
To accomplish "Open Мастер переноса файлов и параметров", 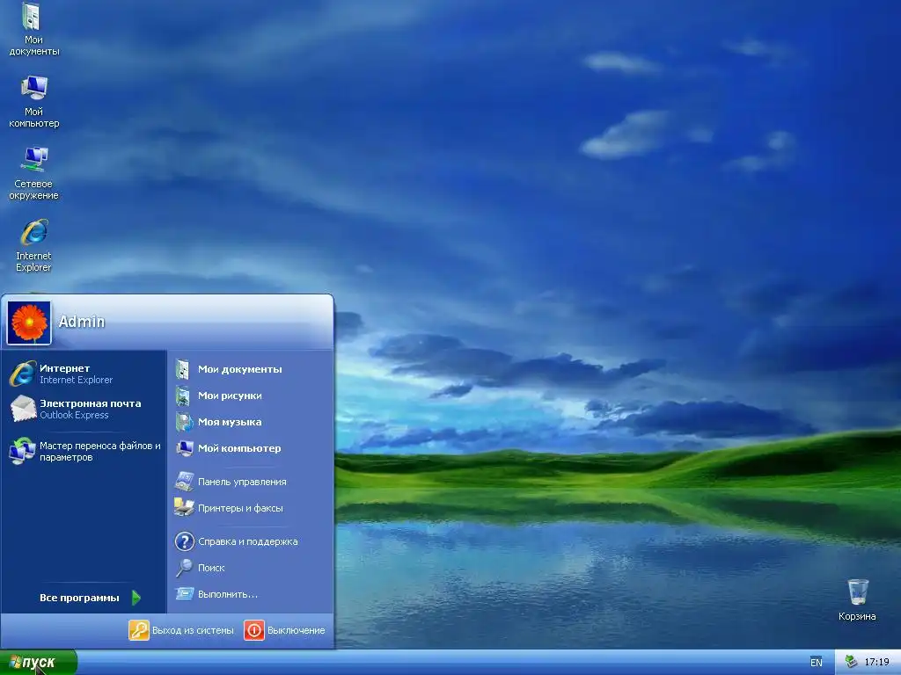I will click(84, 451).
